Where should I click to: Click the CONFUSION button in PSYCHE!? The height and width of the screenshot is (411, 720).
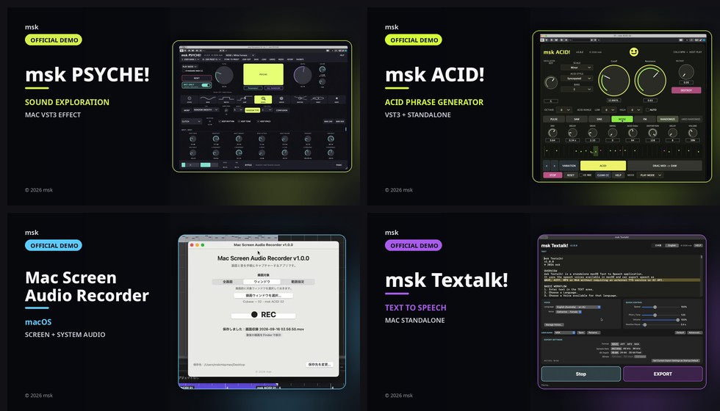point(281,110)
